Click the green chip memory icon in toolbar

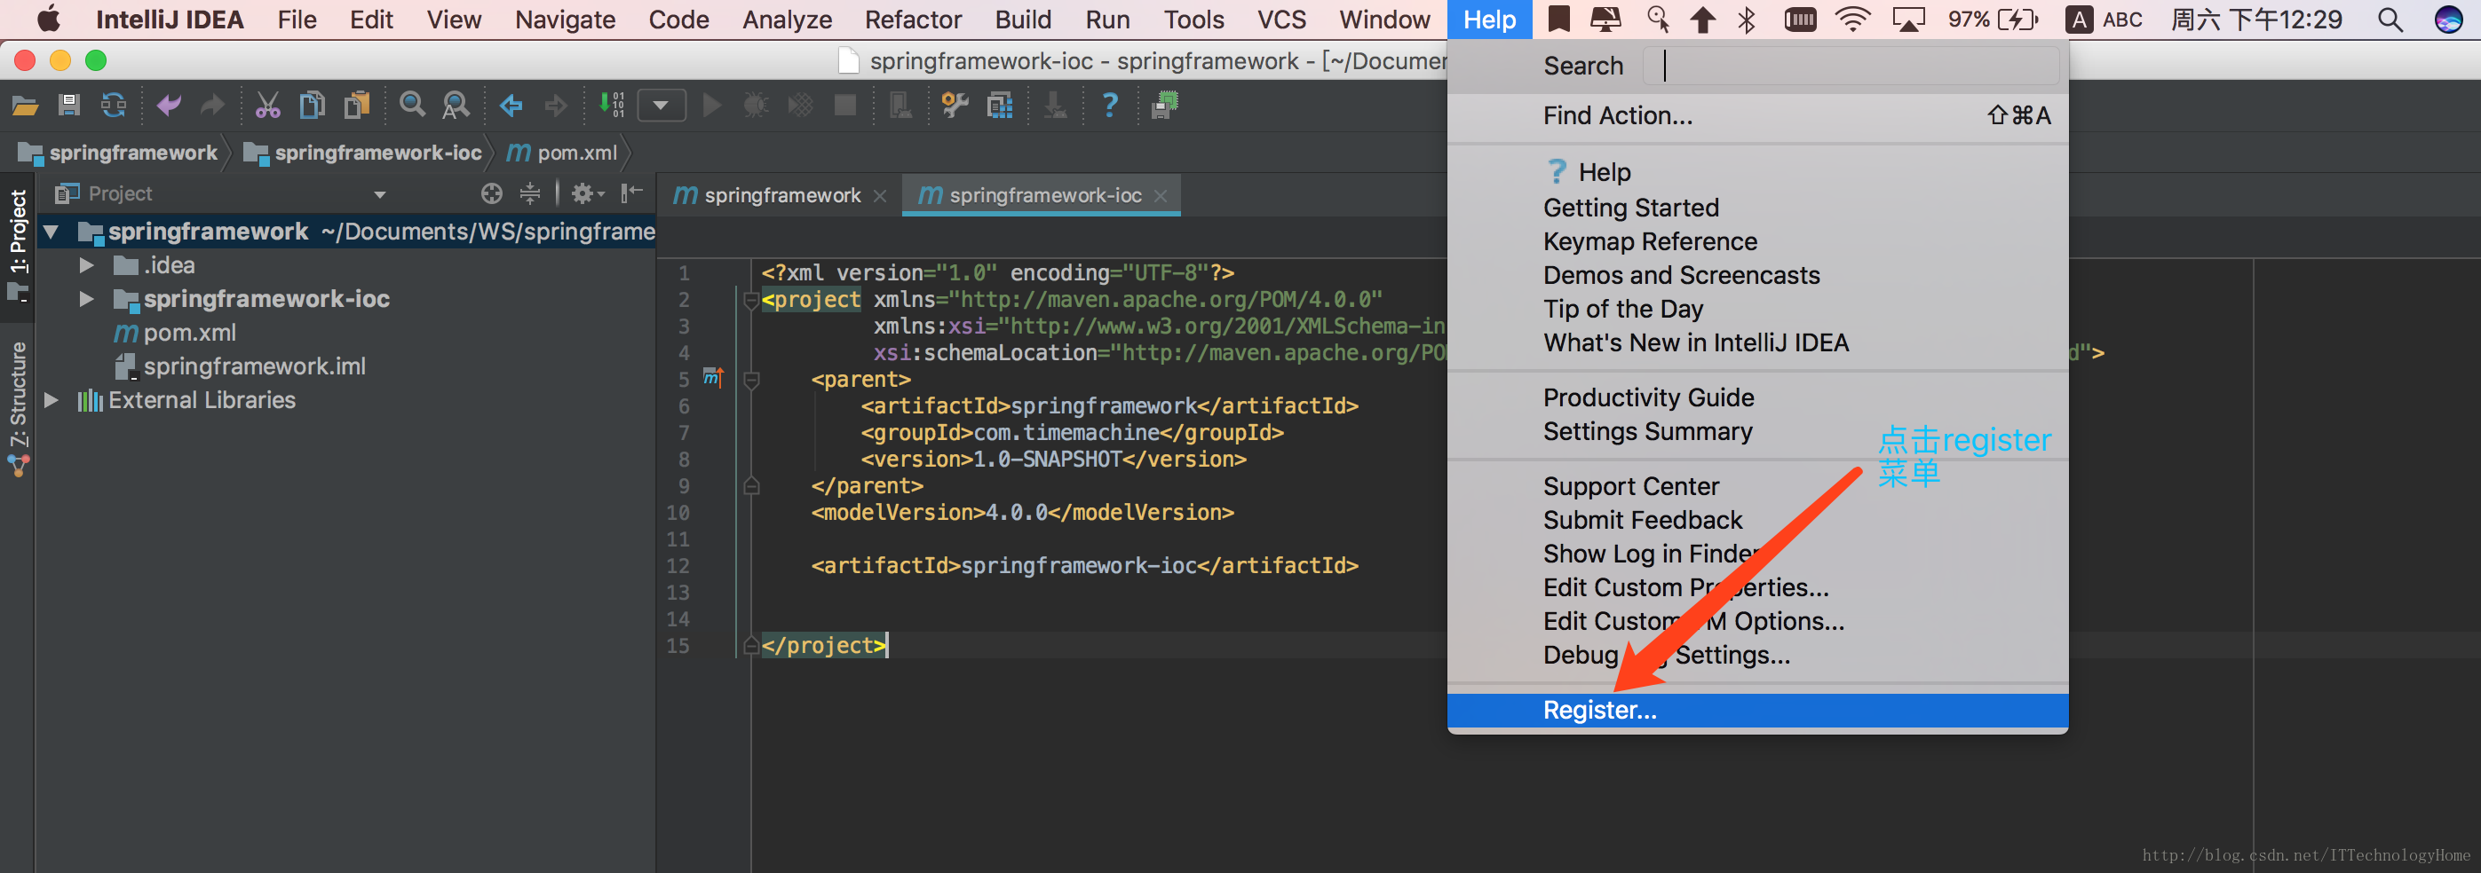pos(1165,105)
